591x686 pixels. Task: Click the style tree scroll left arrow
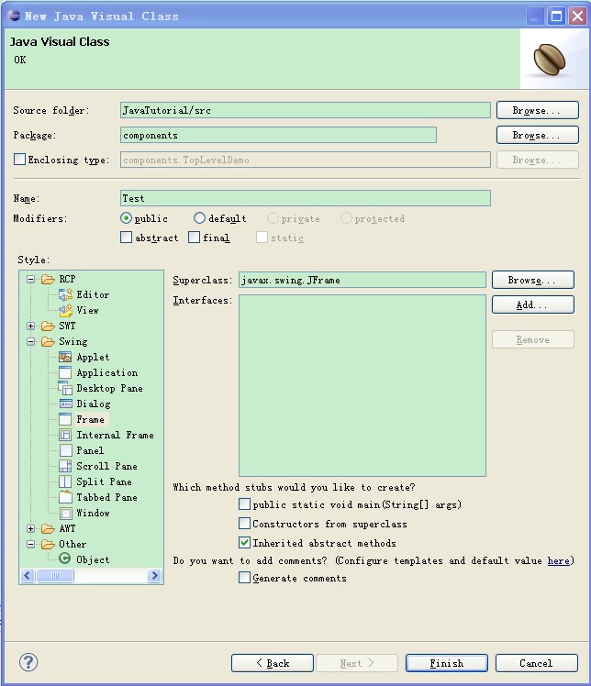[28, 575]
